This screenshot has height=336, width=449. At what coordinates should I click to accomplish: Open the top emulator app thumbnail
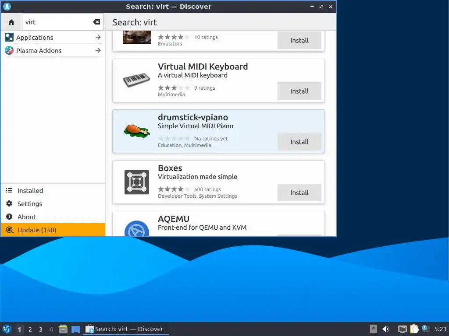click(137, 37)
